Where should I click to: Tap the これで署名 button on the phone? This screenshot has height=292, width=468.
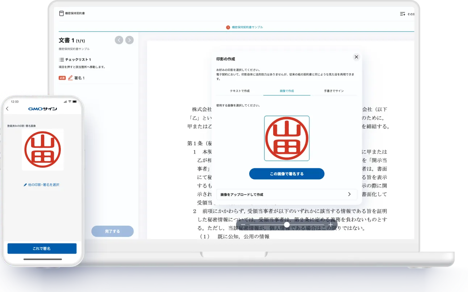point(42,249)
